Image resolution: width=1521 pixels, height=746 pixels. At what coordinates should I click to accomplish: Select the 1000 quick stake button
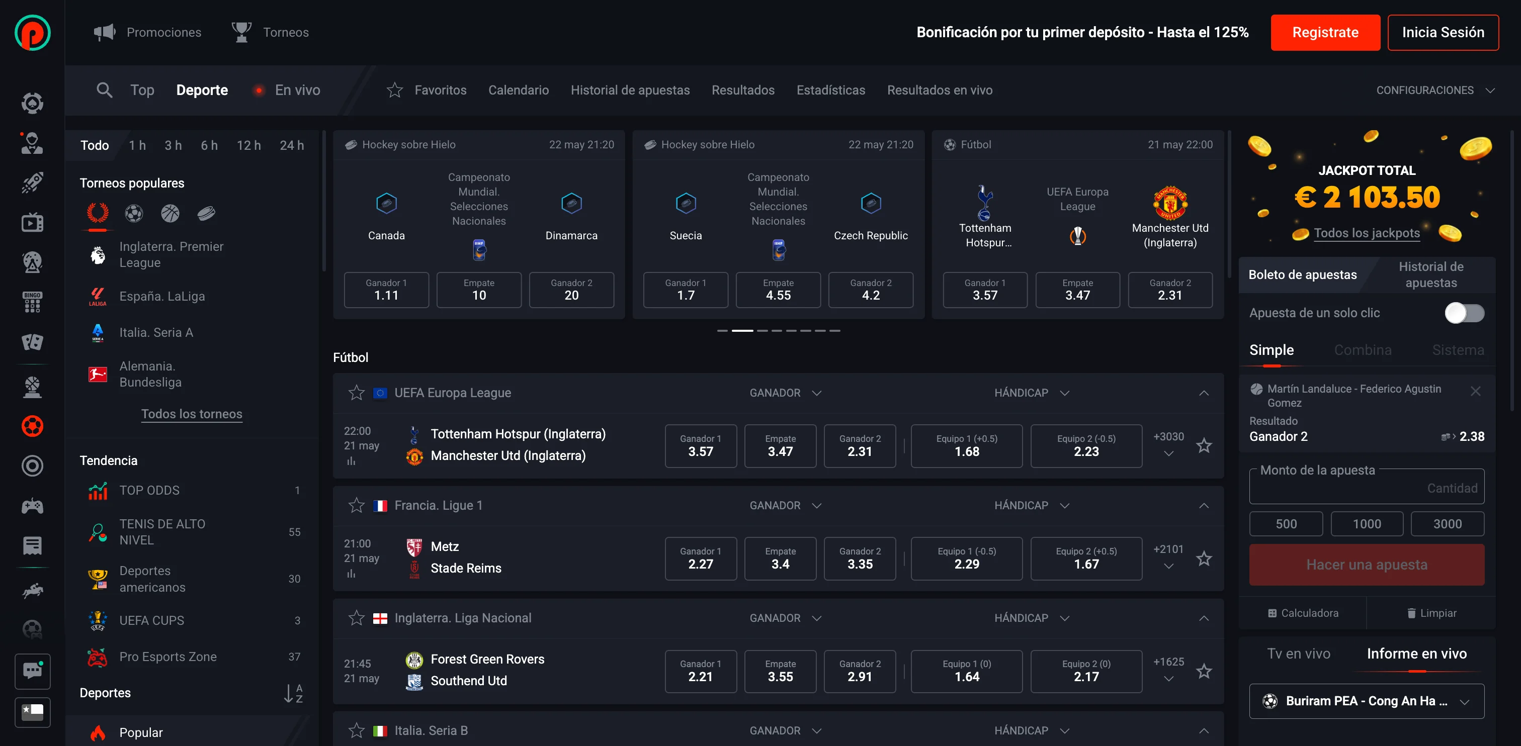[x=1366, y=524]
